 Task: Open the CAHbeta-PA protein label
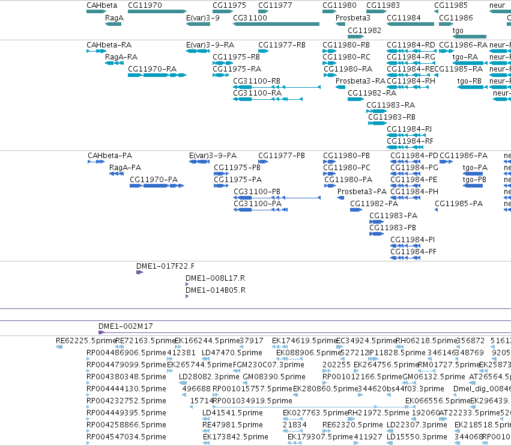pos(110,155)
